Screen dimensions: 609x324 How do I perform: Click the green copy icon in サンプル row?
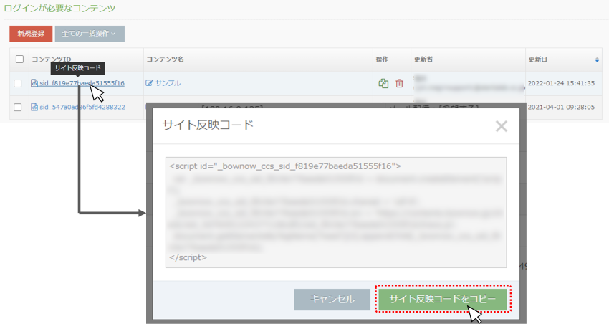click(383, 83)
